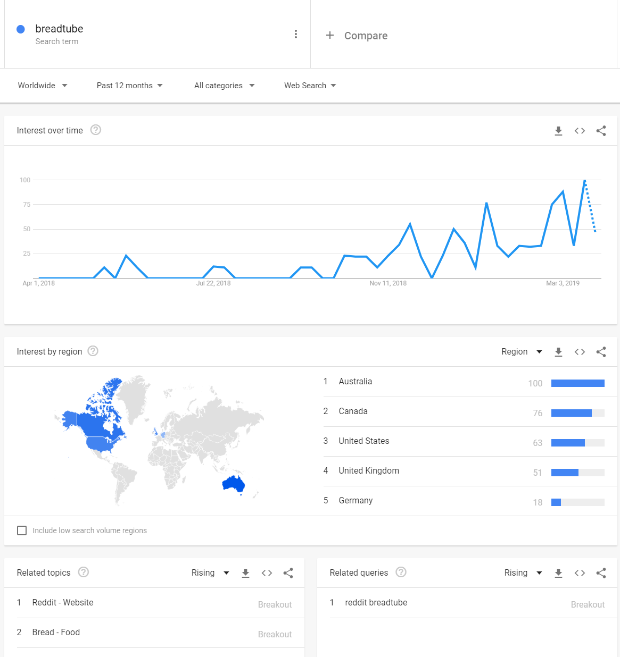This screenshot has height=657, width=620.
Task: Click Breakout label for reddit breadtube
Action: coord(588,605)
